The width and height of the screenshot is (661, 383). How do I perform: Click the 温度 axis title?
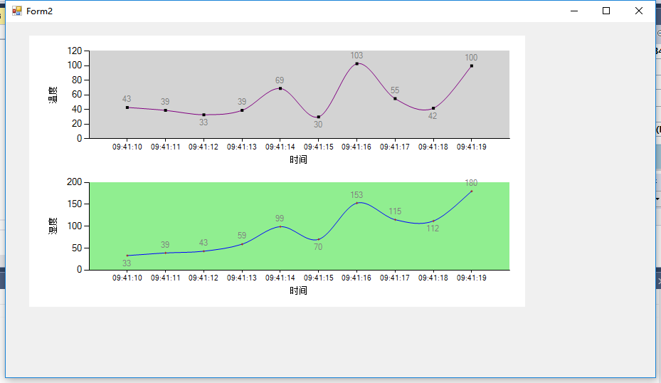coord(53,95)
